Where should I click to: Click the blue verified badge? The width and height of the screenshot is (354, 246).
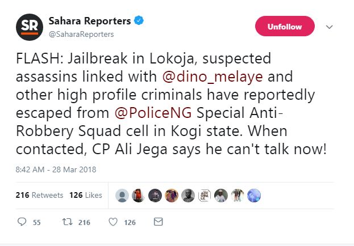click(x=139, y=21)
